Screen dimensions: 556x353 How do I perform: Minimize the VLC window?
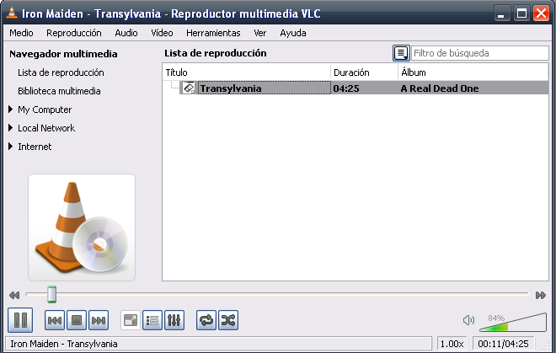pyautogui.click(x=501, y=13)
